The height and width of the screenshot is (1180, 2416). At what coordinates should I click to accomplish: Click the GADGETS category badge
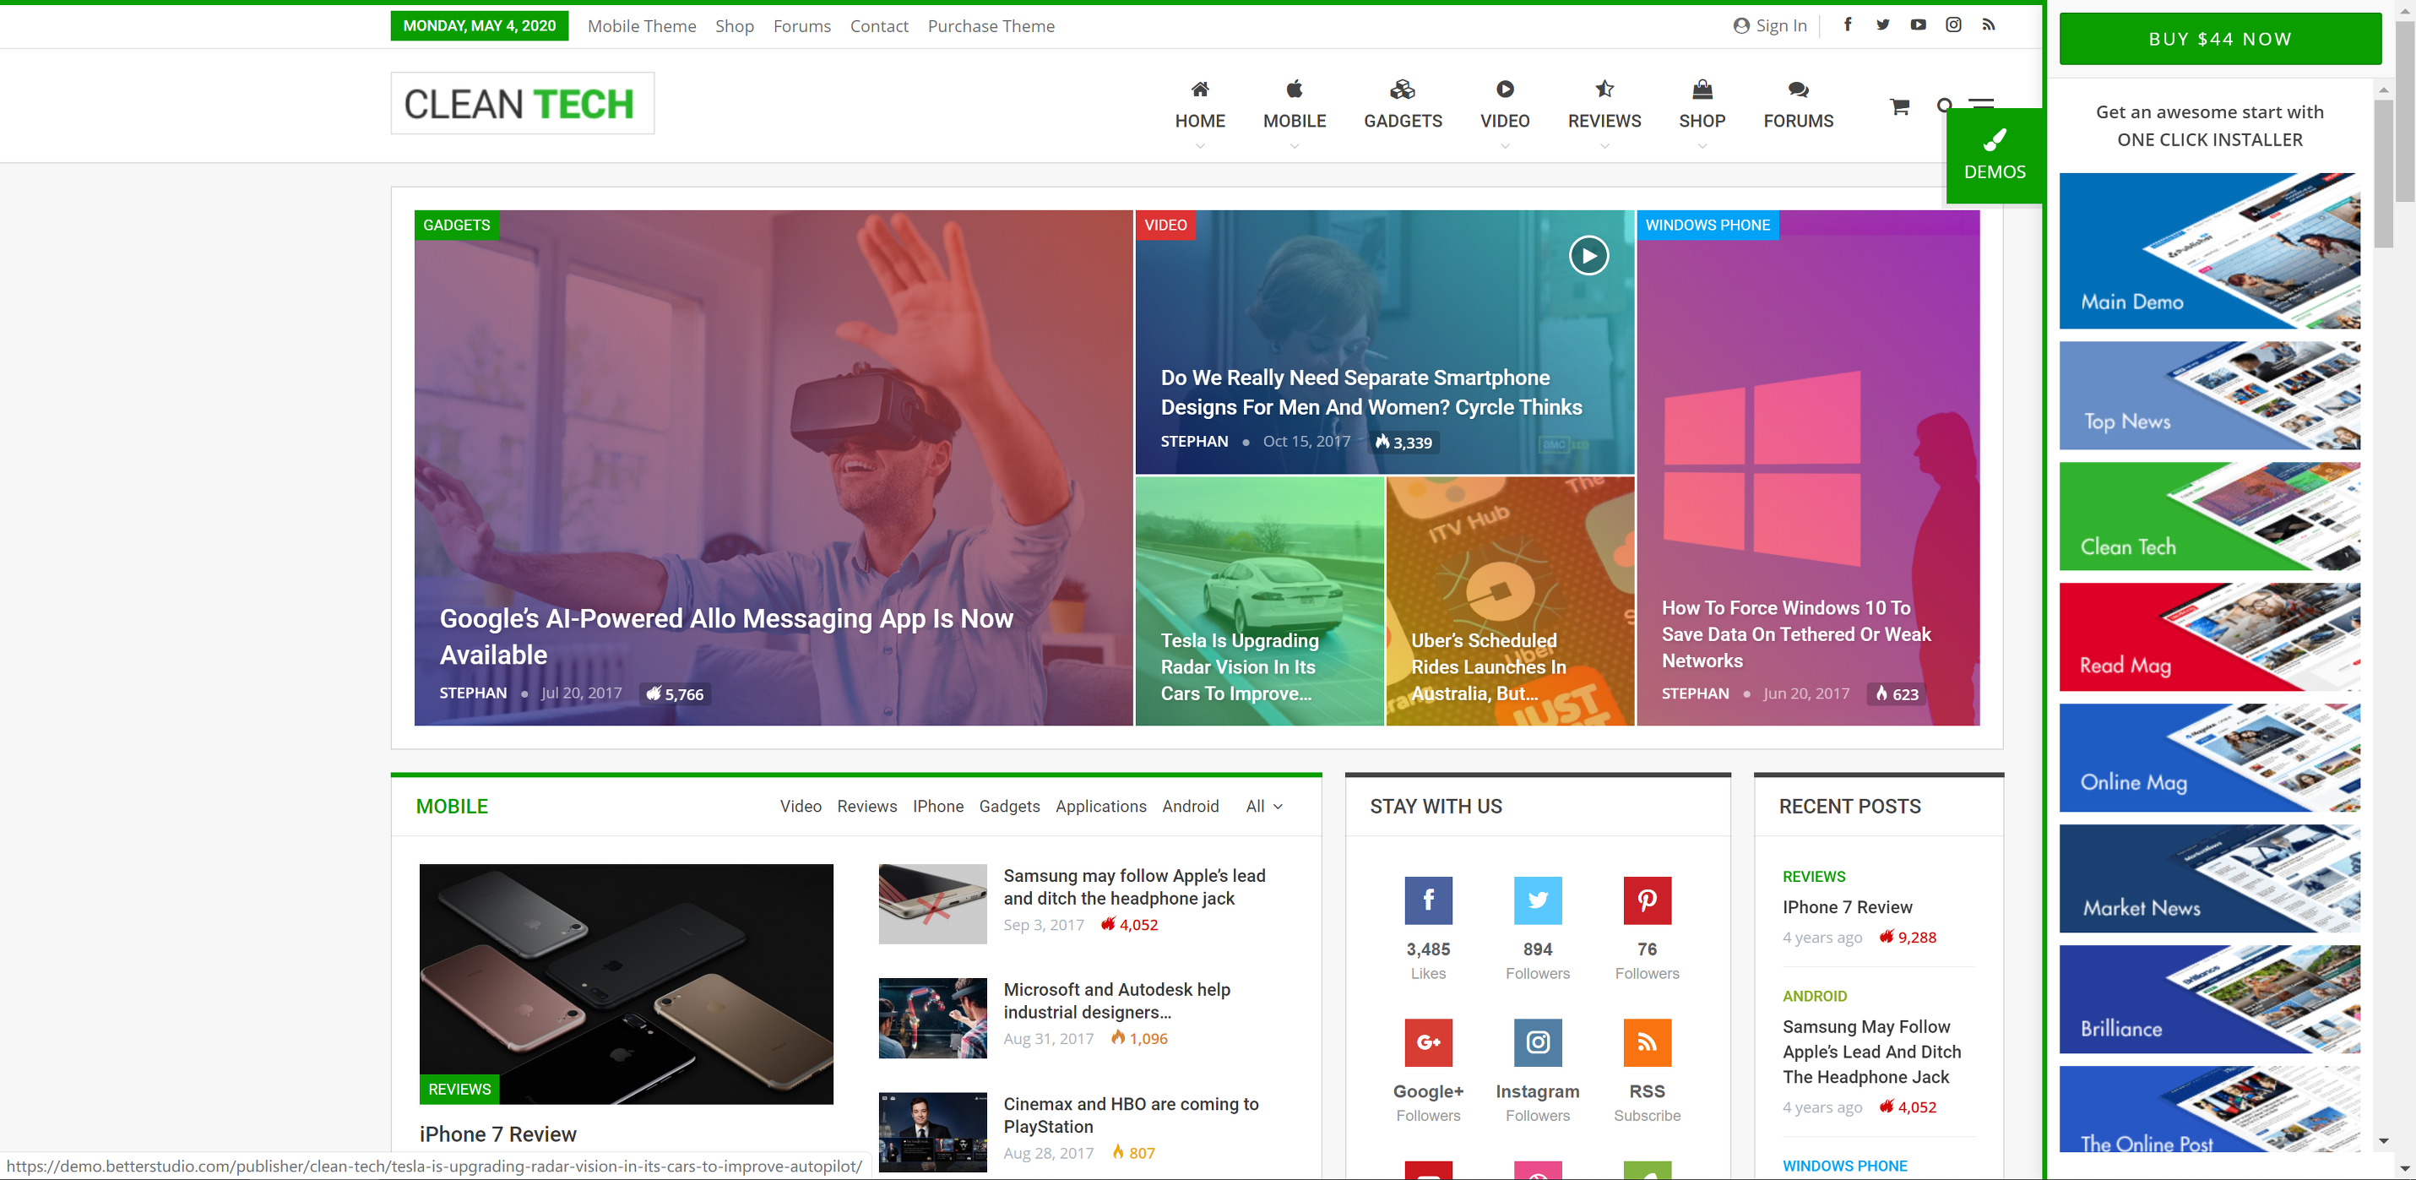[x=457, y=226]
